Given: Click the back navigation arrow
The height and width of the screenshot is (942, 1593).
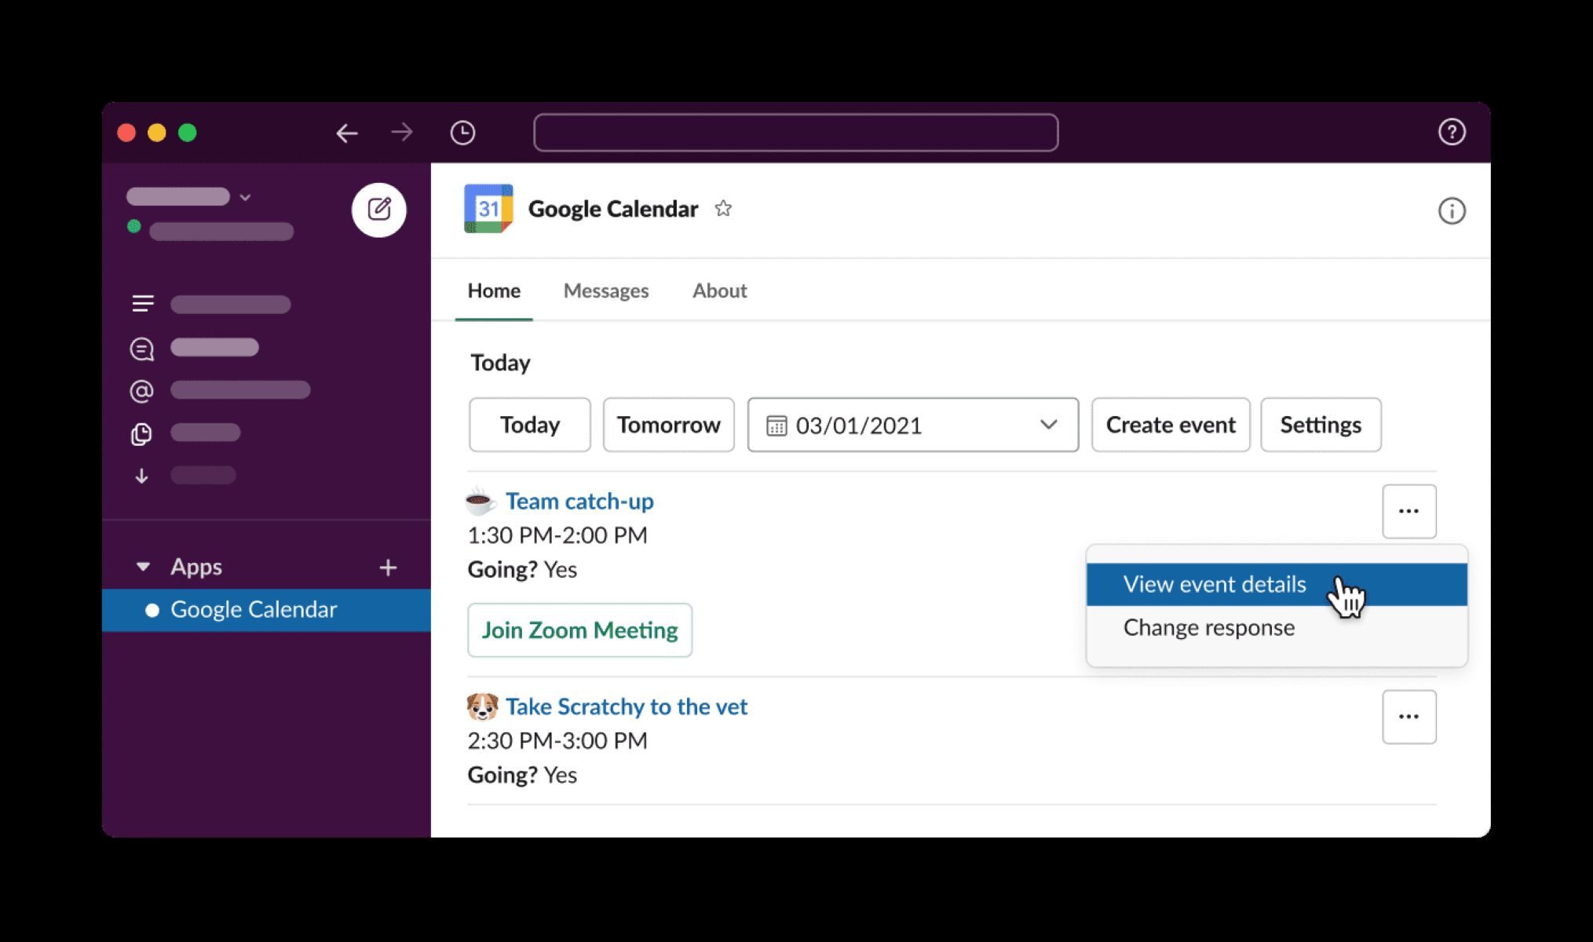Looking at the screenshot, I should pyautogui.click(x=349, y=133).
